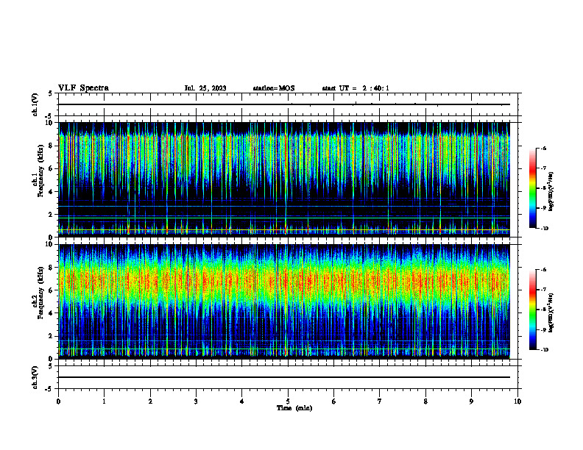Click the ch.1 color bar log(PSD) label
Viewport: 583px width, 450px height.
click(551, 191)
